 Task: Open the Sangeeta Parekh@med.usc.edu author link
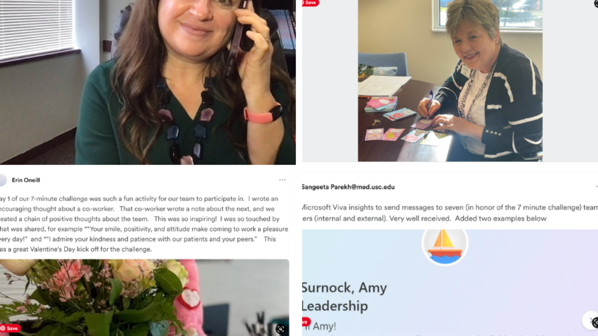pos(348,187)
